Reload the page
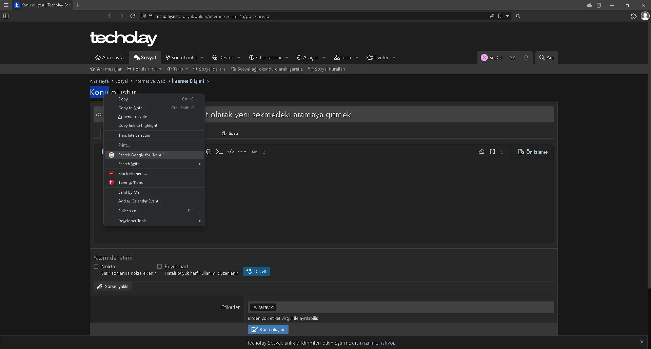The width and height of the screenshot is (651, 349). (x=133, y=16)
